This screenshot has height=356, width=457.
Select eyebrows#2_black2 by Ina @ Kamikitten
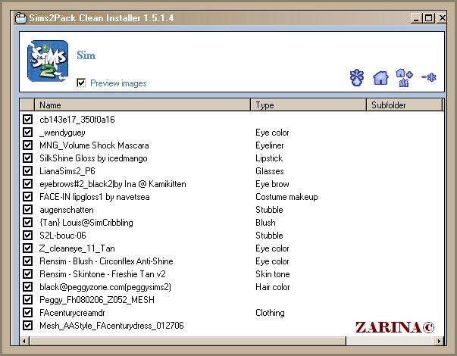coord(113,184)
